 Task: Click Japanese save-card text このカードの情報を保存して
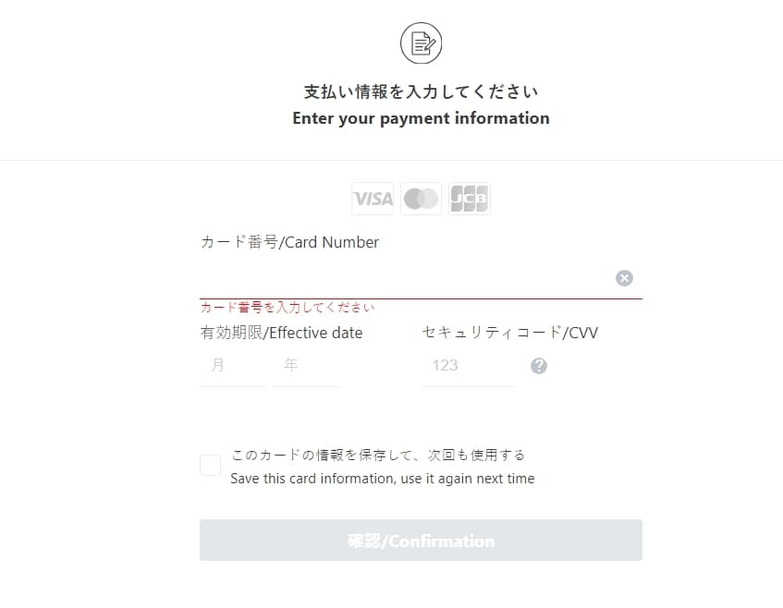pyautogui.click(x=320, y=455)
